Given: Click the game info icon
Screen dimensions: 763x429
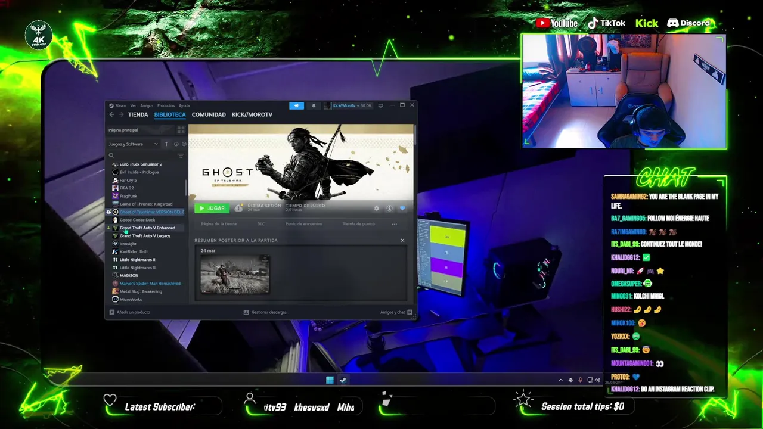Looking at the screenshot, I should click(389, 208).
